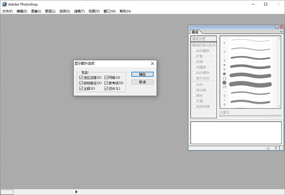The height and width of the screenshot is (195, 285).
Task: Uncheck the 网格(G) checkbox
Action: click(x=106, y=77)
